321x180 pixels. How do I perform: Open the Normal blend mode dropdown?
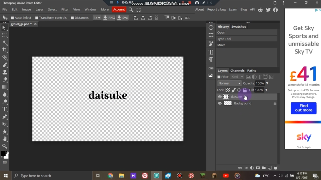click(x=229, y=83)
